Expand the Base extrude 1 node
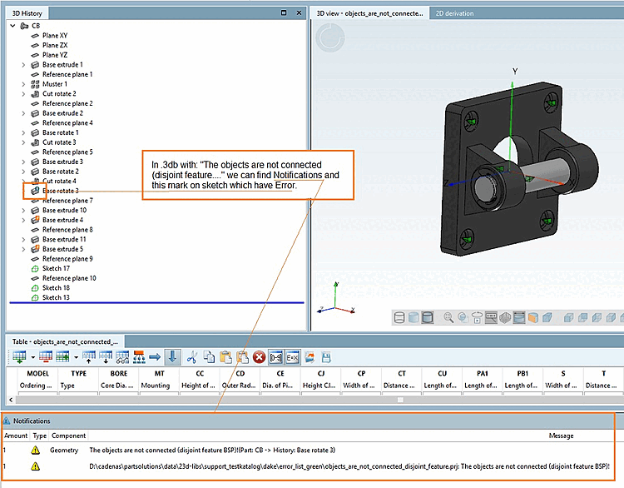Image resolution: width=624 pixels, height=488 pixels. (23, 65)
